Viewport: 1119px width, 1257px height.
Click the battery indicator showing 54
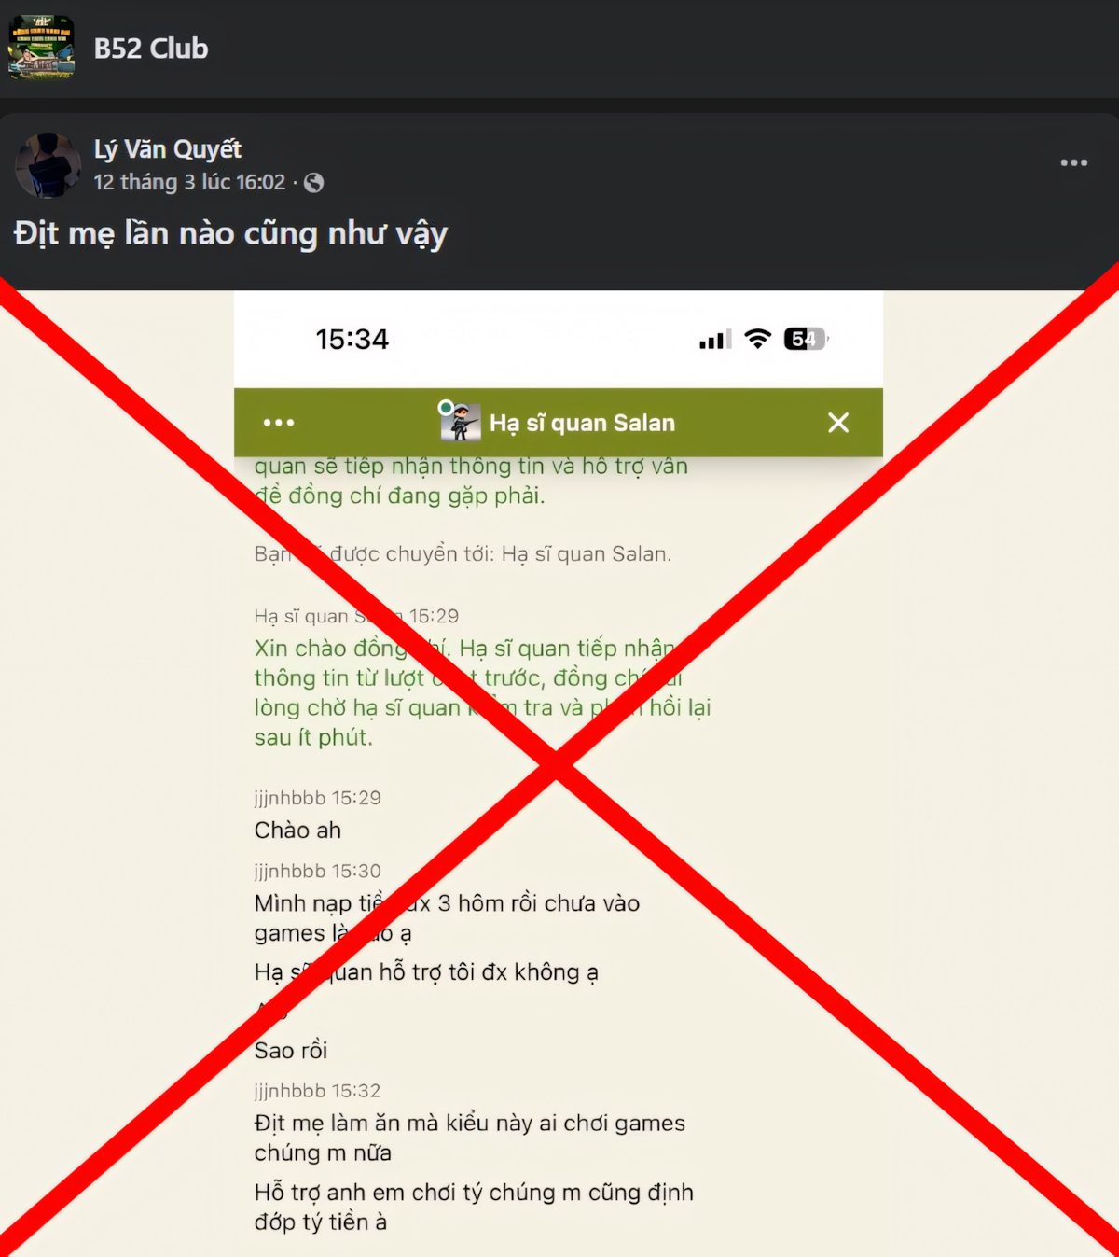tap(807, 339)
